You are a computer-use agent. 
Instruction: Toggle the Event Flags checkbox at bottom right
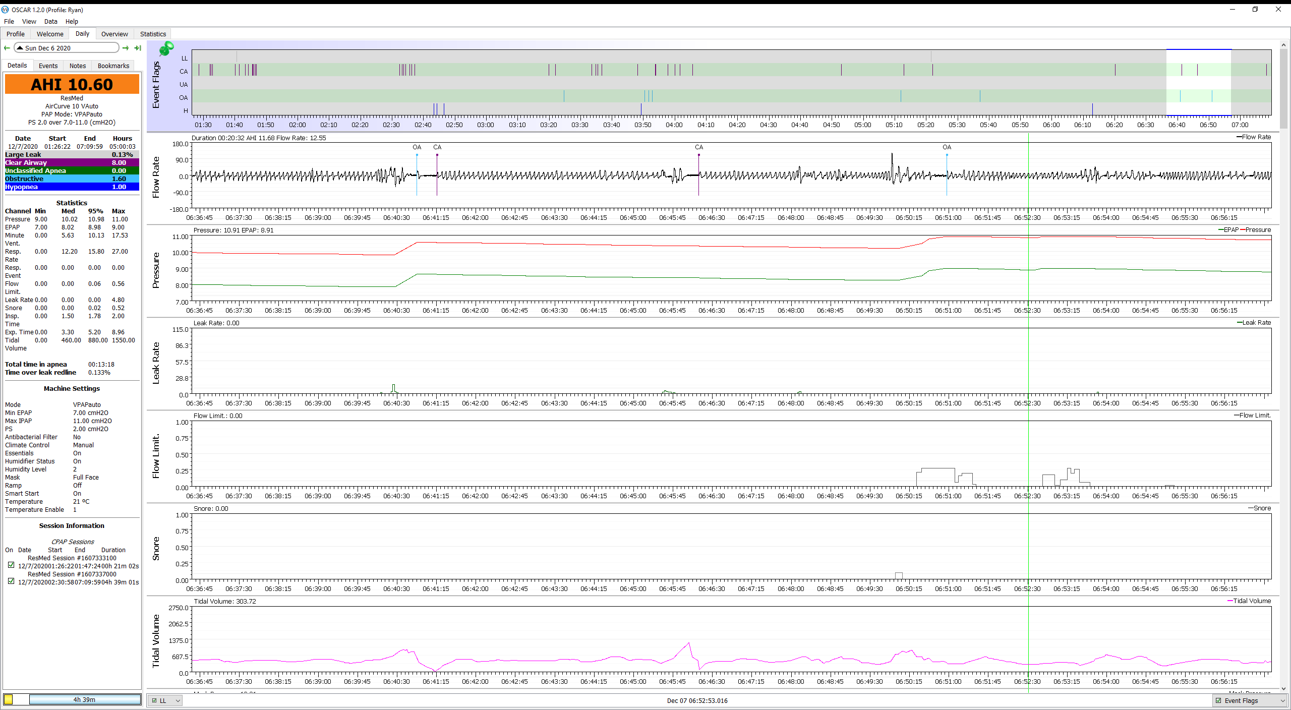click(1219, 700)
